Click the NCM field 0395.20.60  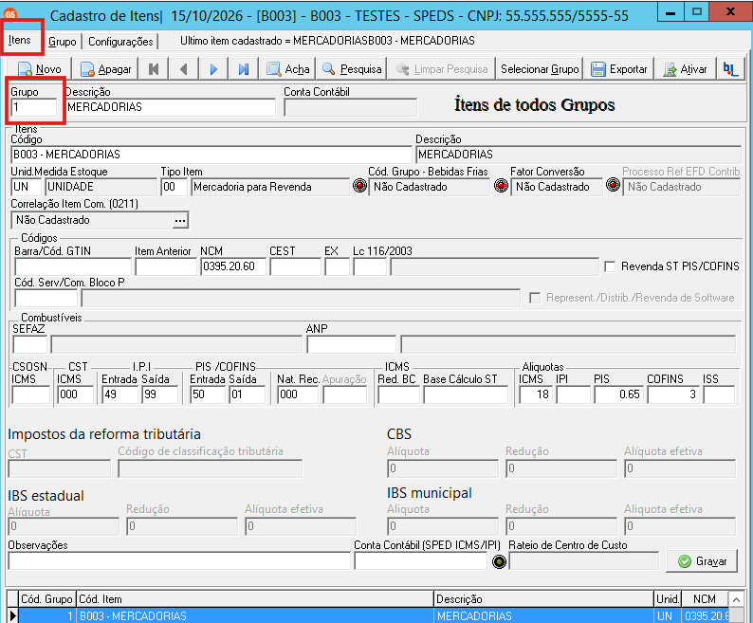[233, 266]
